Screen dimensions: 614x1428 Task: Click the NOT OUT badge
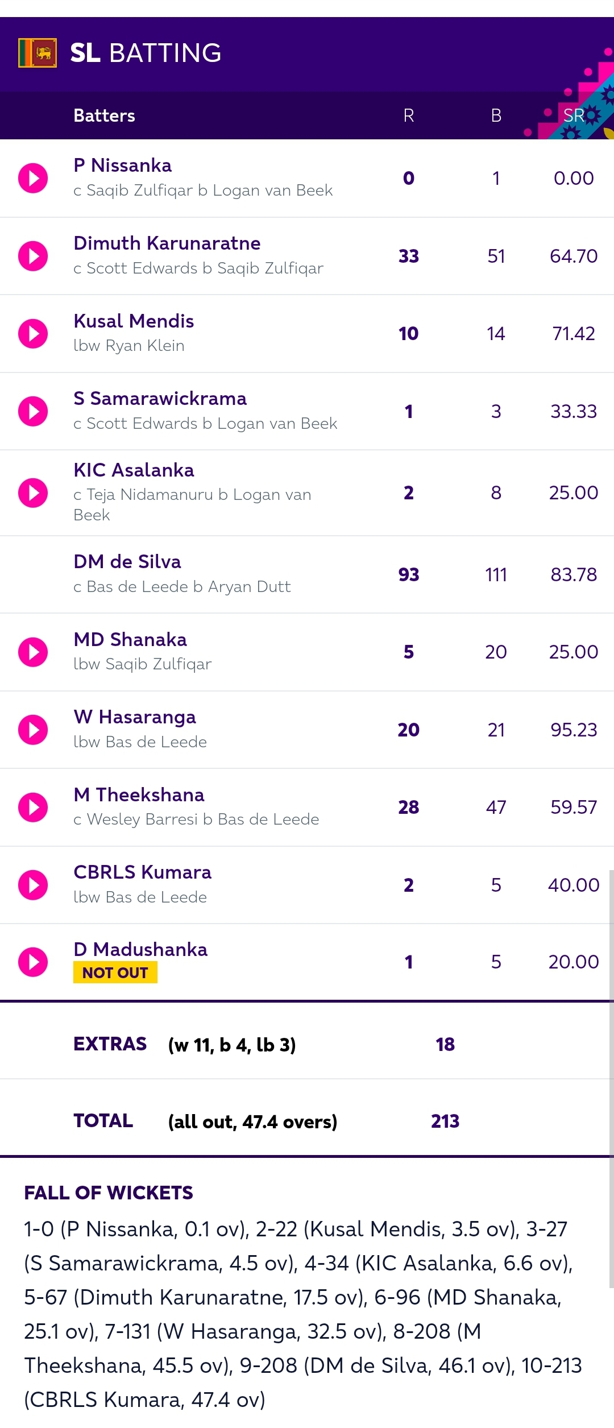[115, 972]
